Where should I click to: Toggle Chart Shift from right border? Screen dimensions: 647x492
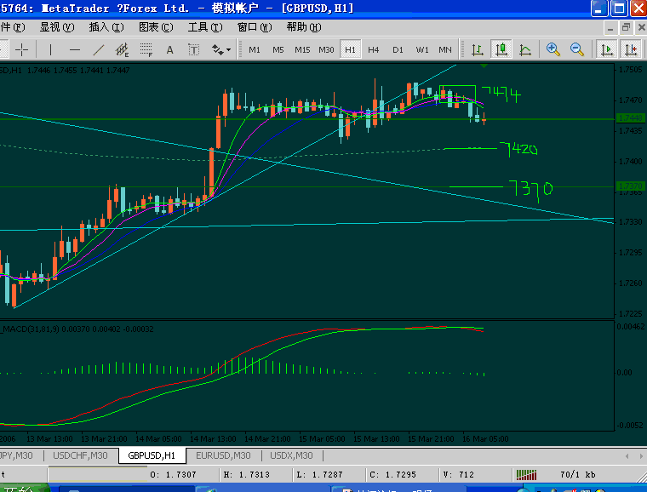(x=632, y=50)
